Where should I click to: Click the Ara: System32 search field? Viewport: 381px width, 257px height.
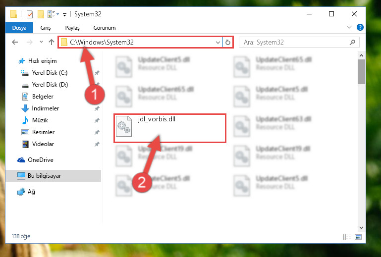coord(296,42)
